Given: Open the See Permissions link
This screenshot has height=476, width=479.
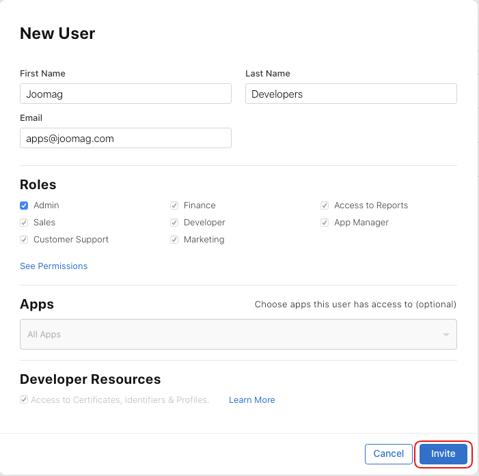Looking at the screenshot, I should click(x=53, y=266).
